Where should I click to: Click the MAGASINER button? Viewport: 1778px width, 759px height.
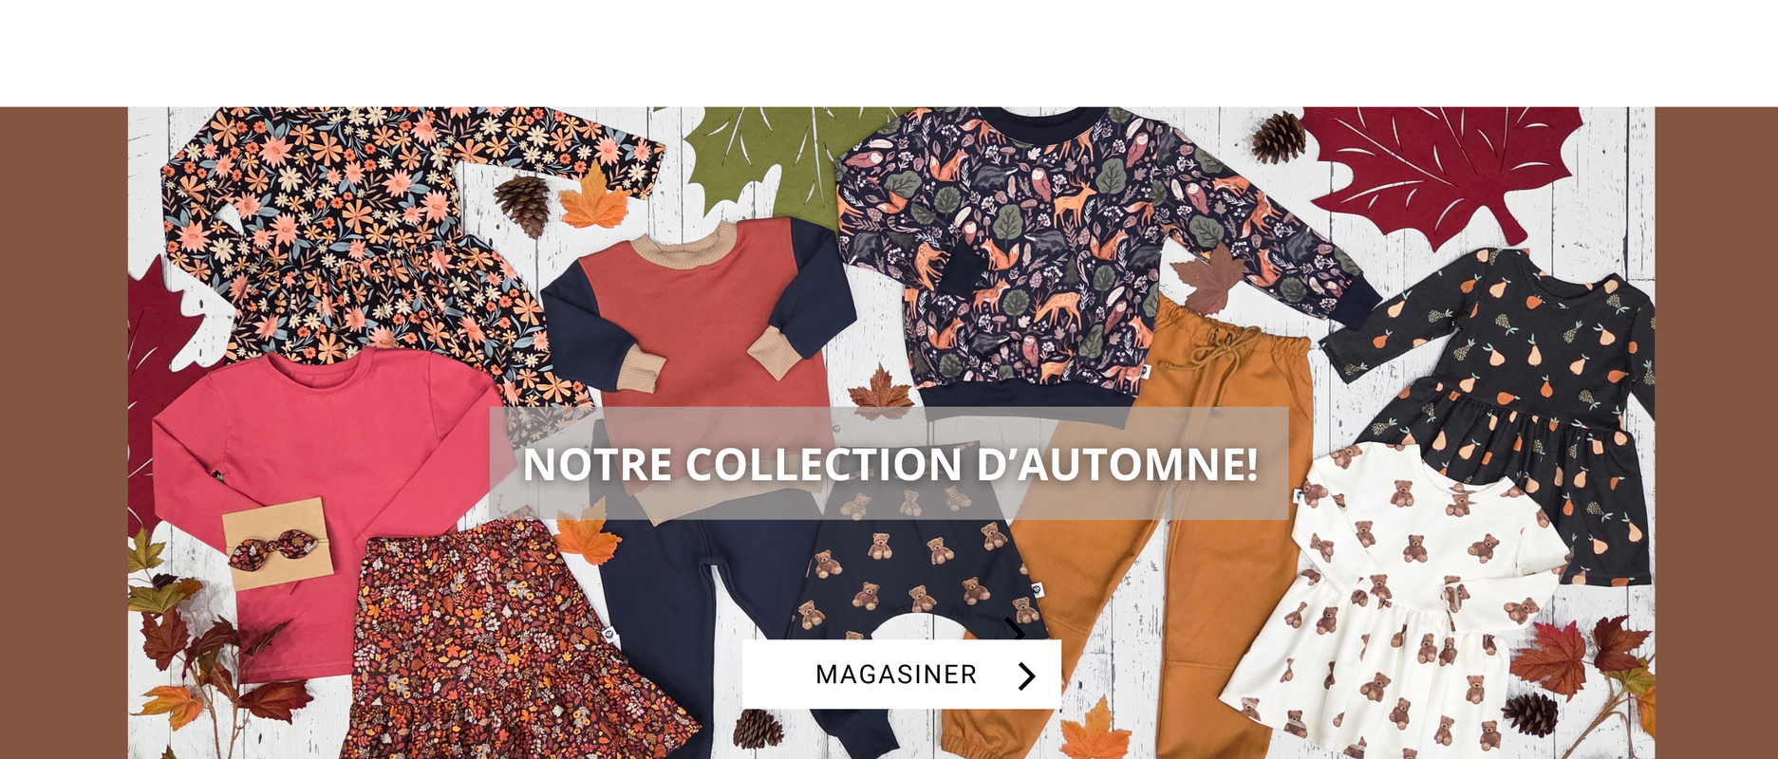tap(901, 675)
